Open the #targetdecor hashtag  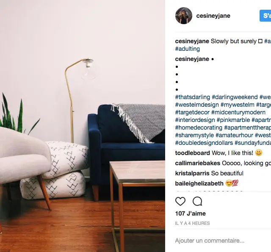click(192, 112)
